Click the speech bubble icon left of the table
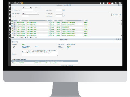The image size is (130, 97). pyautogui.click(x=12, y=33)
